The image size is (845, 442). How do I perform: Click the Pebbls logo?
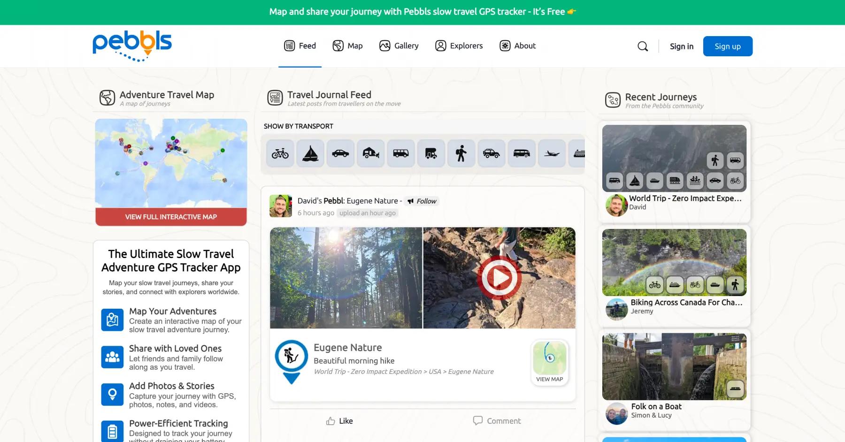[x=132, y=46]
